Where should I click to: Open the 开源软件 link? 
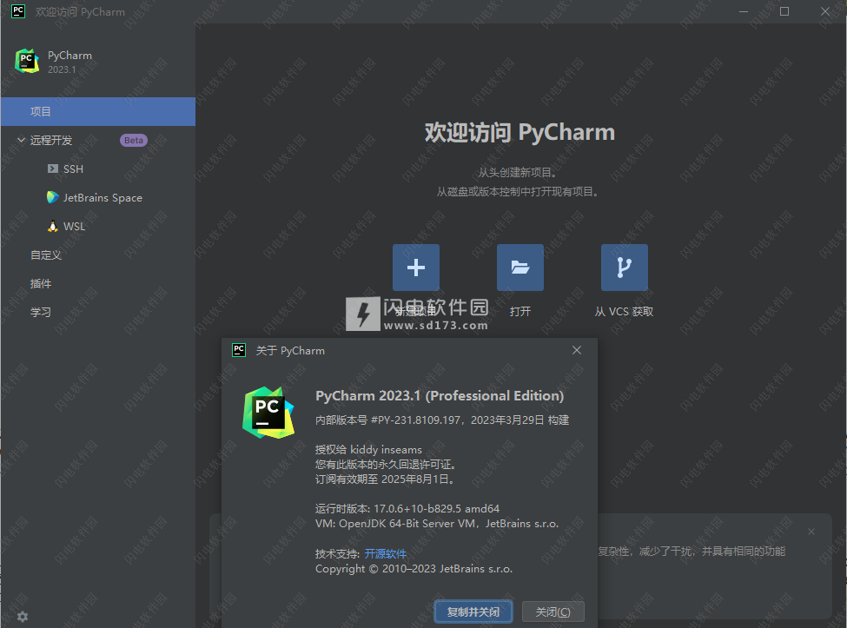coord(385,553)
